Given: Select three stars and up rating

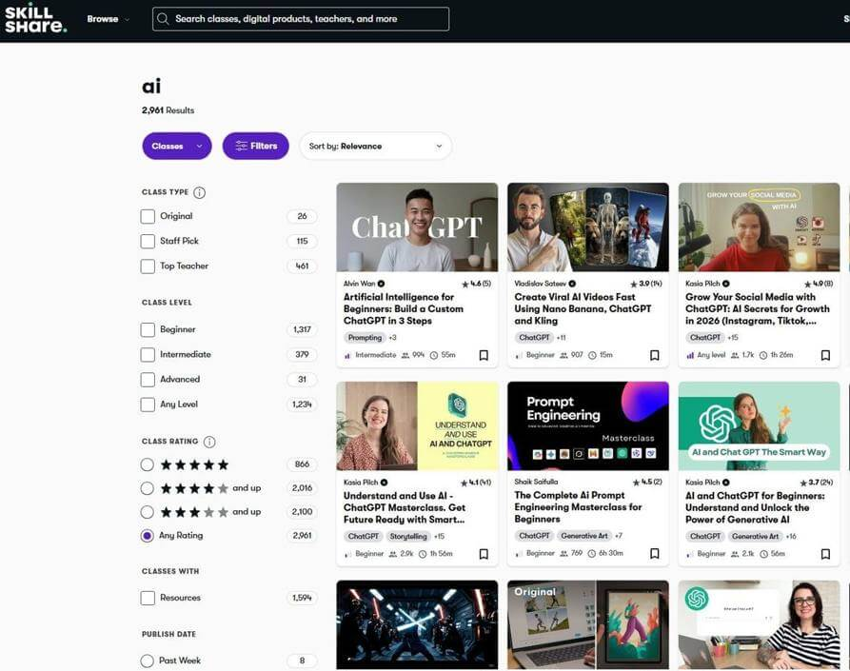Looking at the screenshot, I should 147,512.
